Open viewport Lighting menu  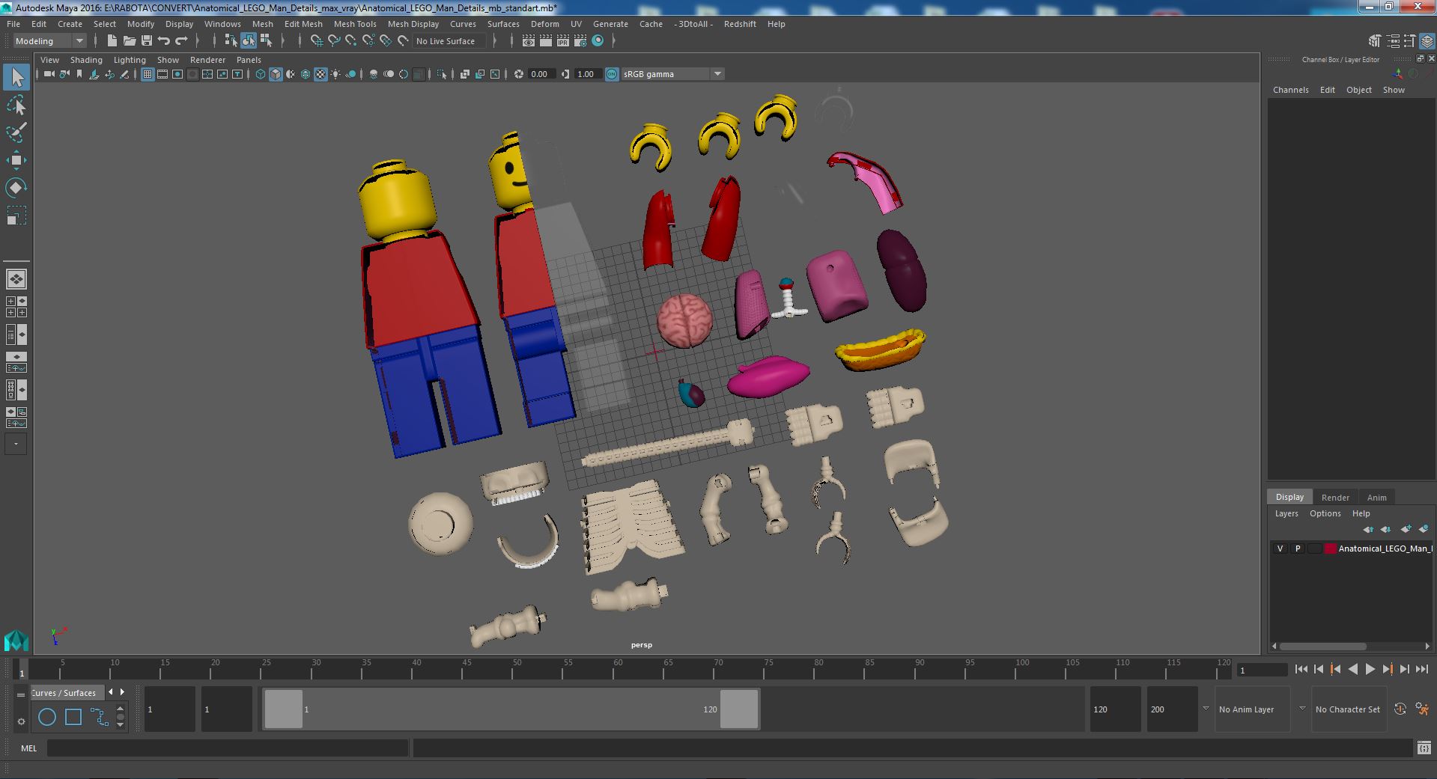(x=130, y=60)
